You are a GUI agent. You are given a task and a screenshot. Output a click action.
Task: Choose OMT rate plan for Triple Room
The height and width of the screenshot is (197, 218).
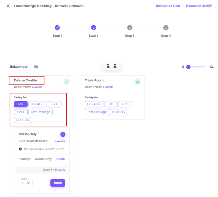pyautogui.click(x=126, y=104)
